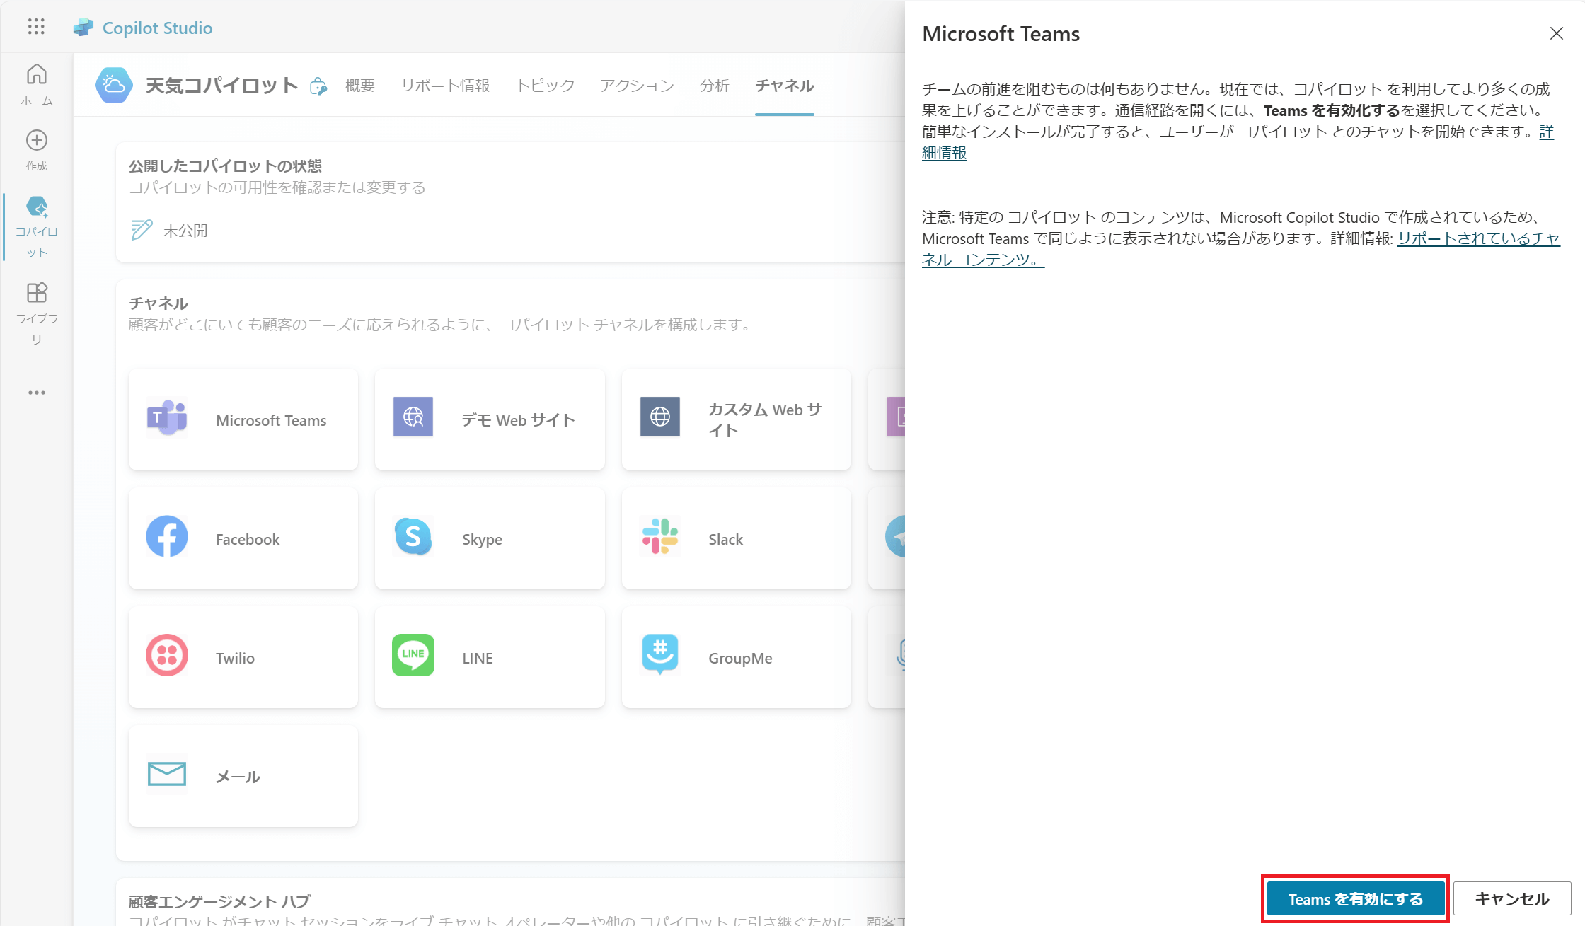The image size is (1585, 926).
Task: Select the Twilio channel tile
Action: point(243,657)
